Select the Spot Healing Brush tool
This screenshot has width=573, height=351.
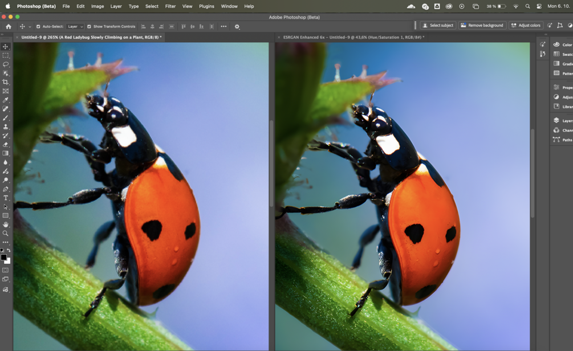tap(6, 109)
